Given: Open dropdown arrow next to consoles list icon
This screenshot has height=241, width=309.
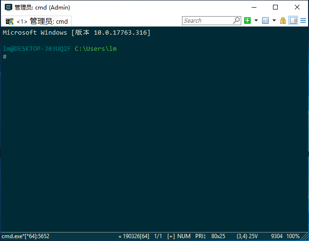Looking at the screenshot, I should 274,20.
